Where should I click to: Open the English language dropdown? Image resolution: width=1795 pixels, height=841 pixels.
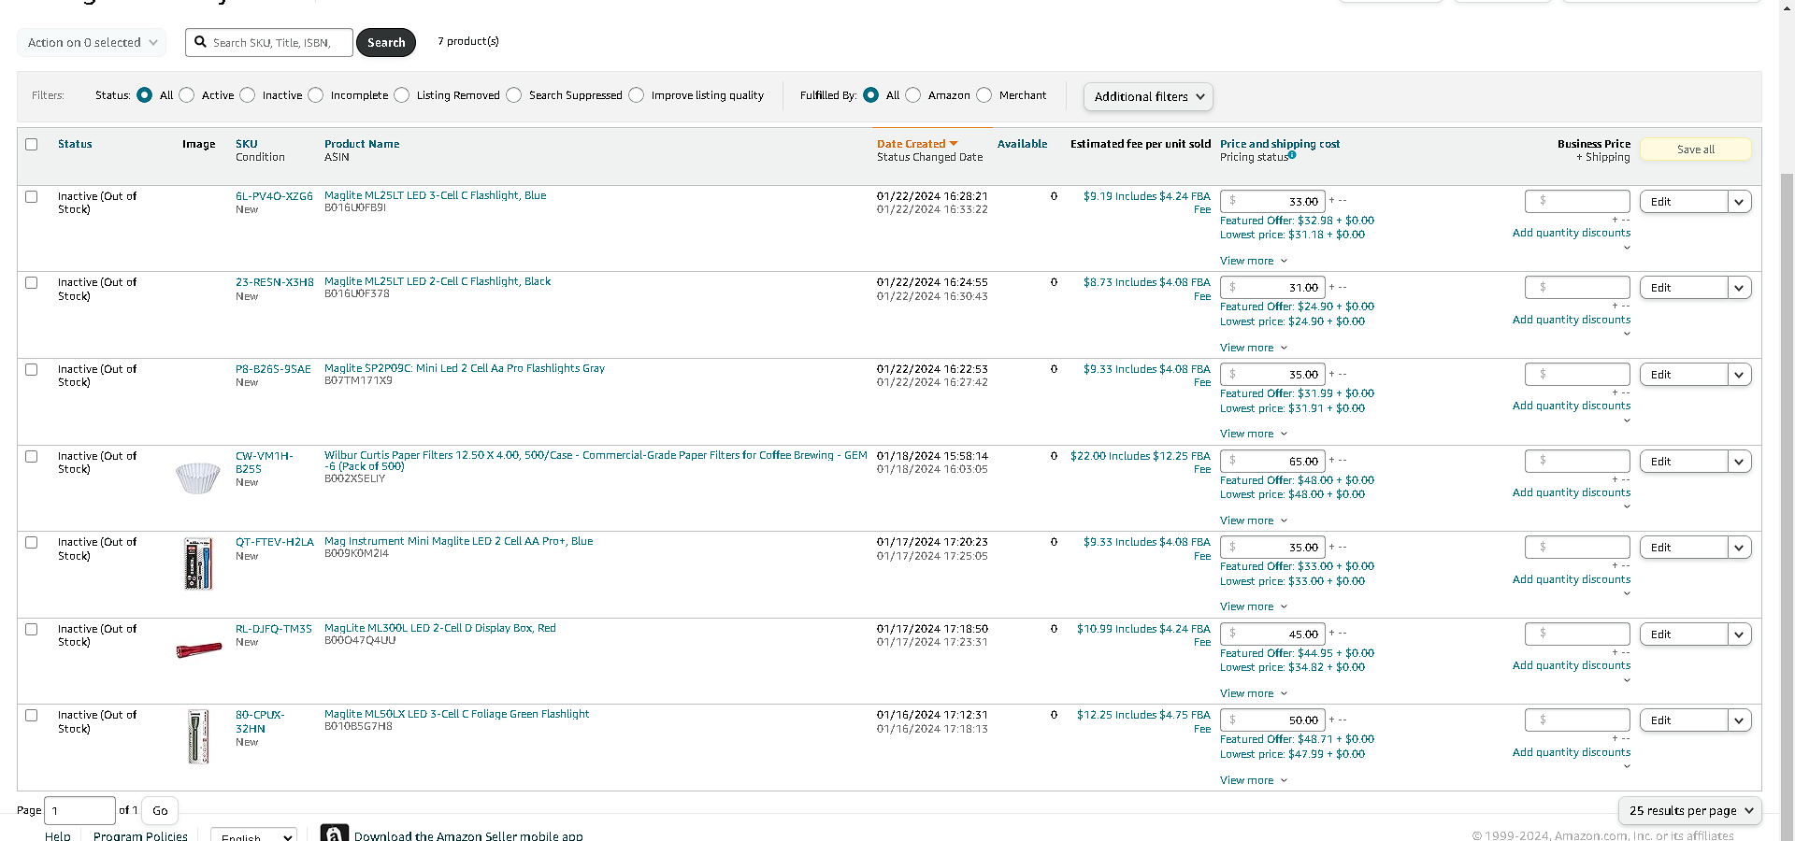[253, 837]
